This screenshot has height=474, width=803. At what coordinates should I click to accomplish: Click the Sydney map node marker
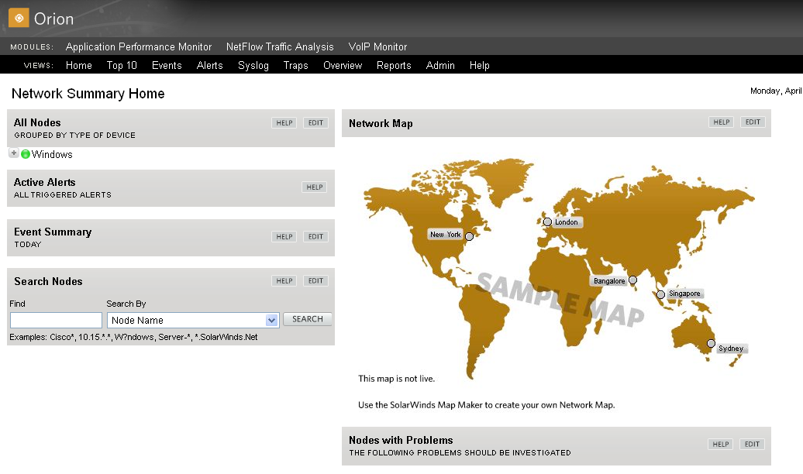[x=711, y=343]
